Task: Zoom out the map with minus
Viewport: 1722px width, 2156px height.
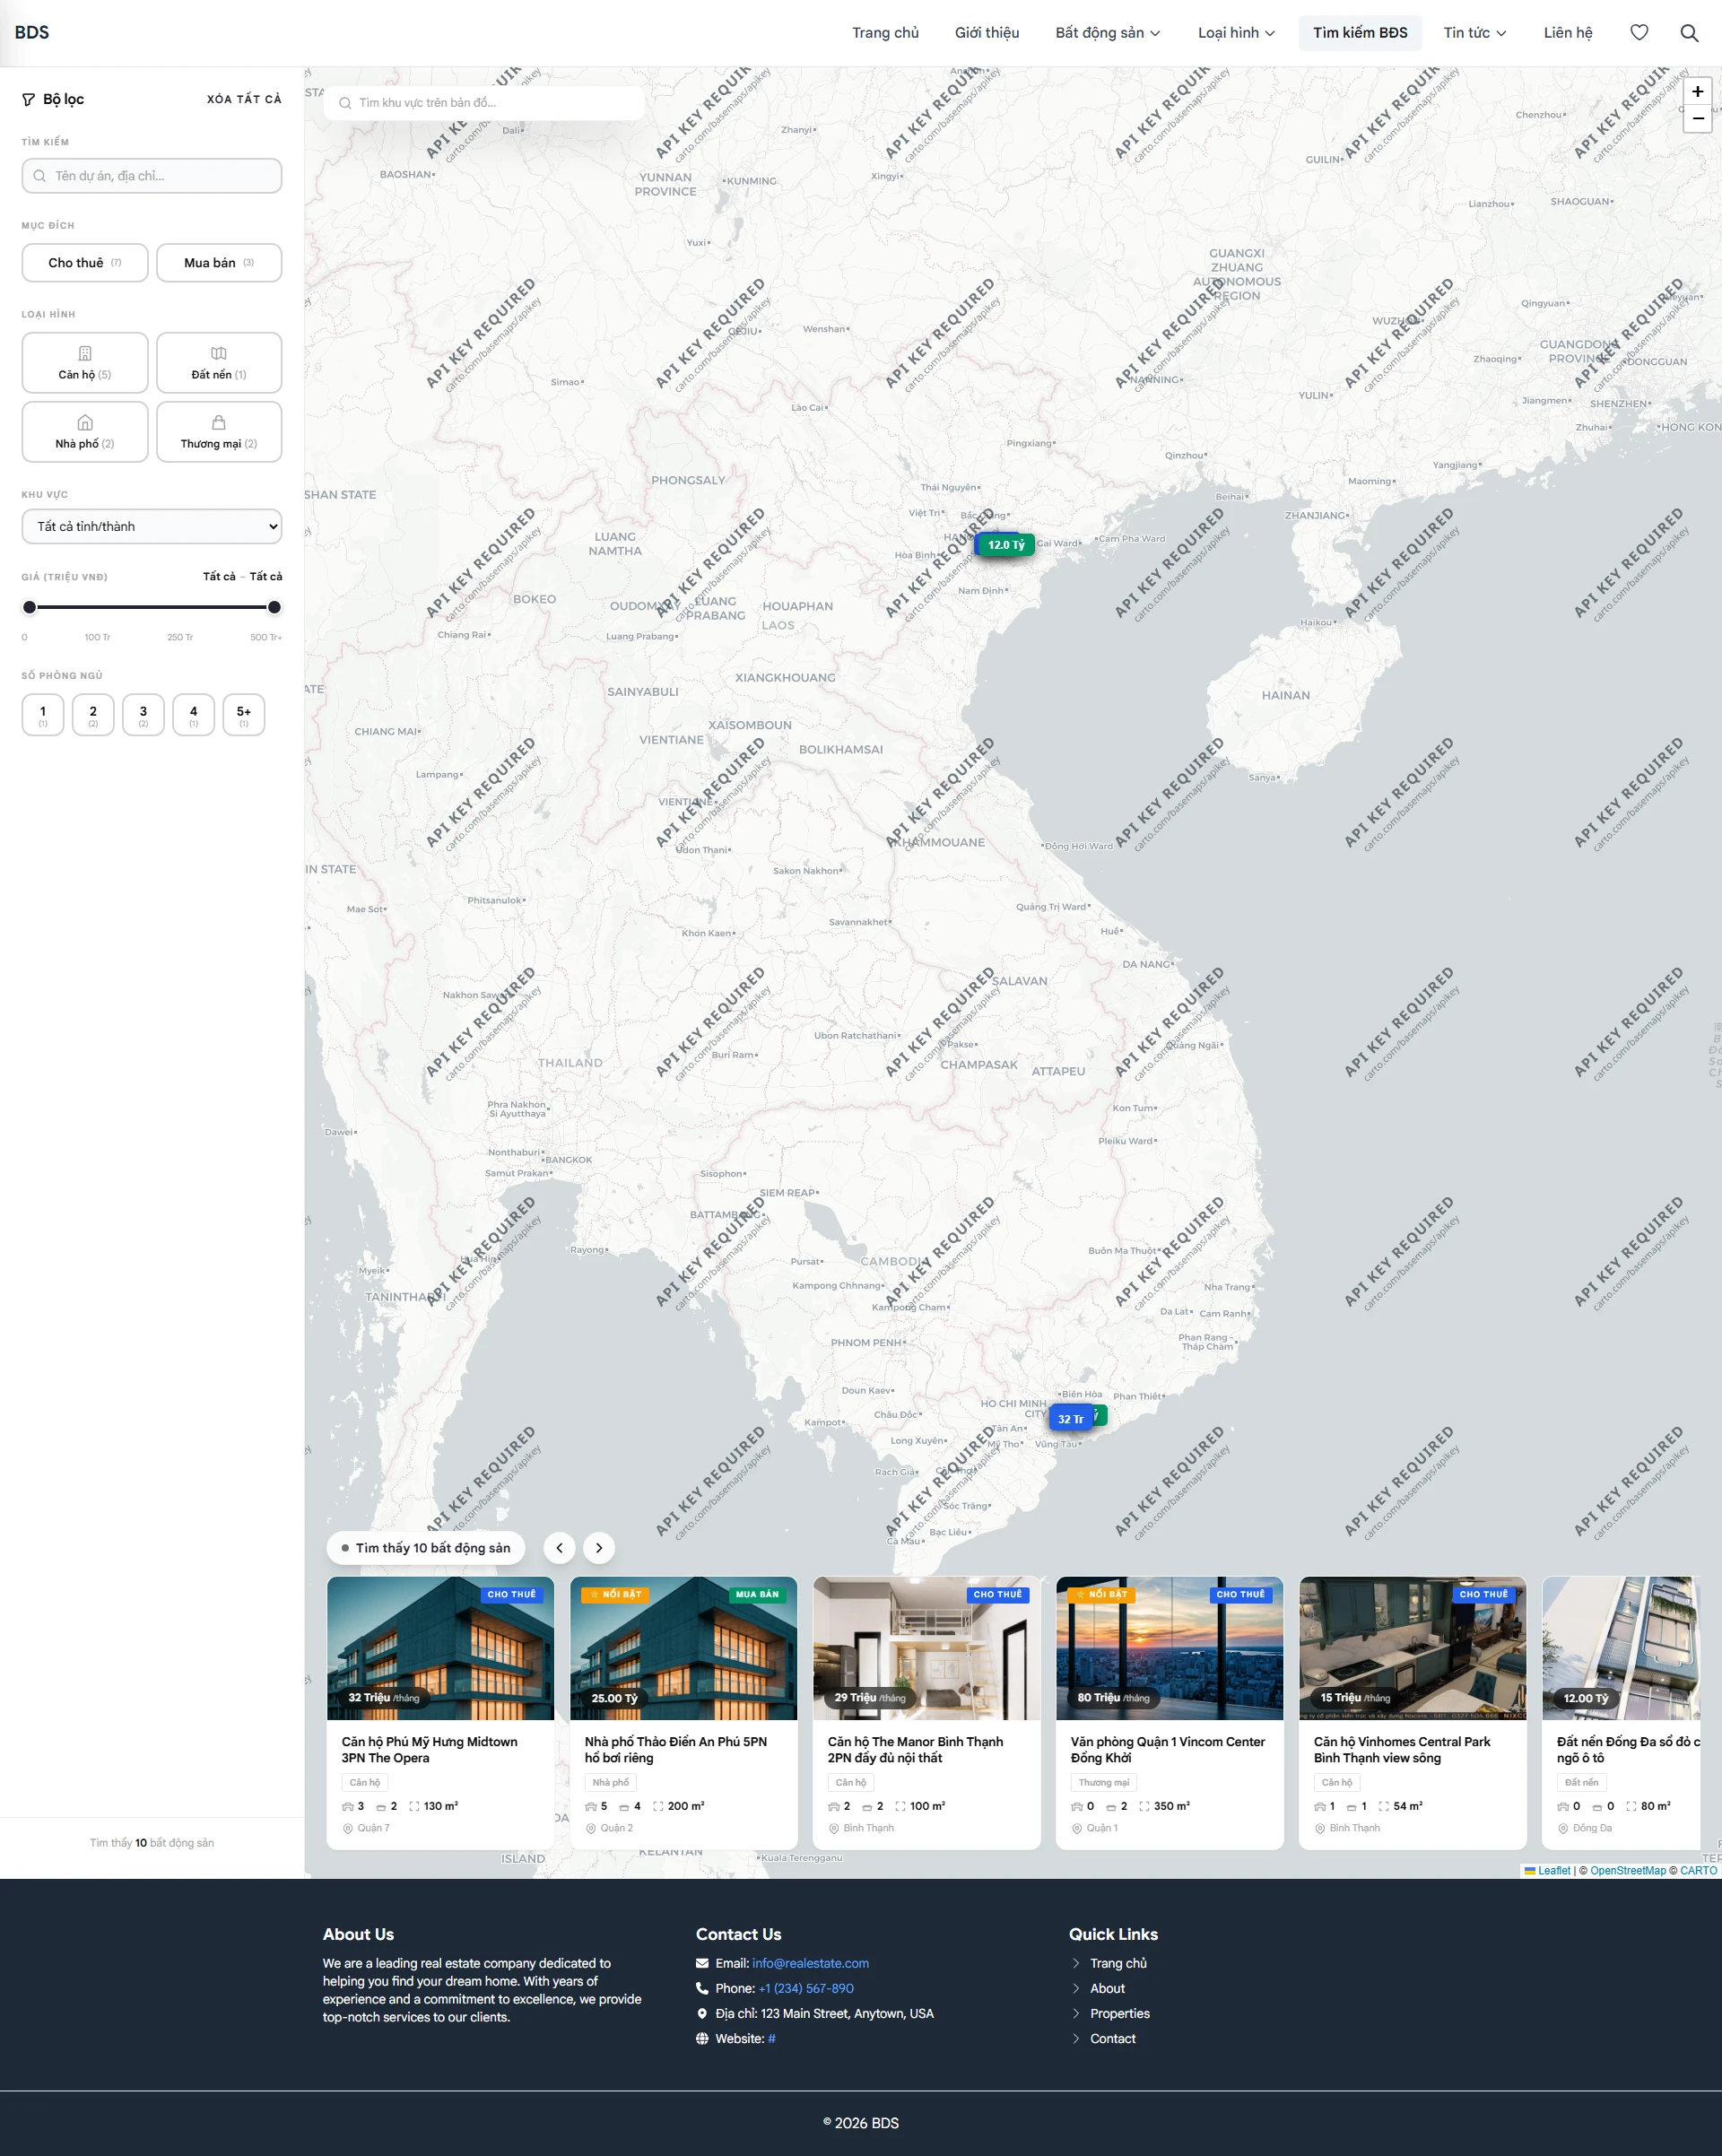Action: pyautogui.click(x=1697, y=119)
